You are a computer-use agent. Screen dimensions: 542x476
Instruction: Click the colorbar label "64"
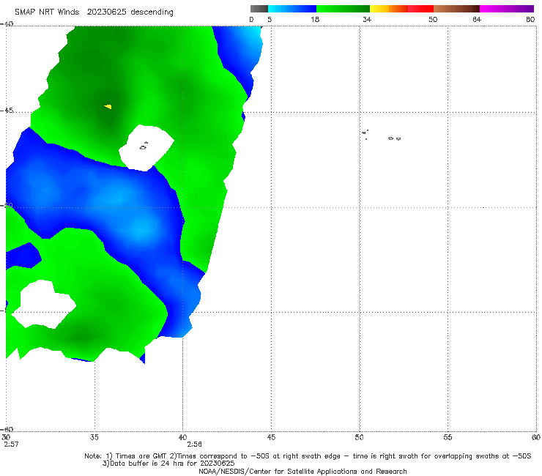pos(477,19)
